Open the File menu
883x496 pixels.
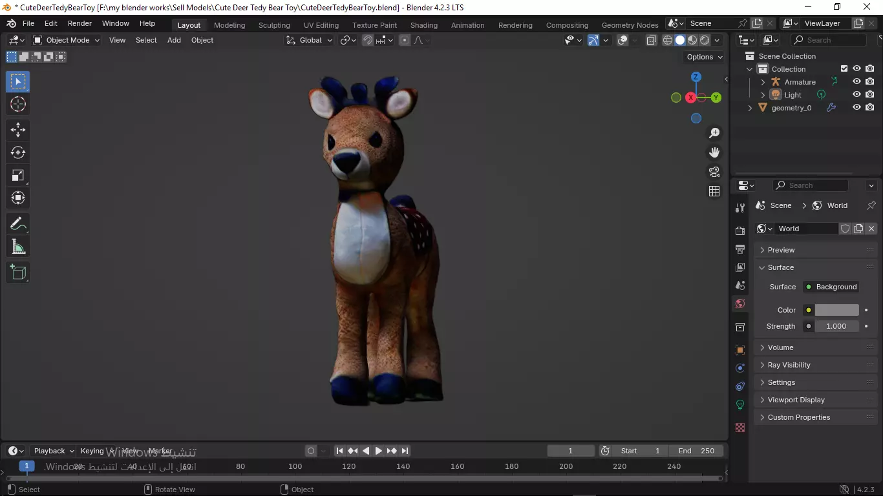click(28, 23)
